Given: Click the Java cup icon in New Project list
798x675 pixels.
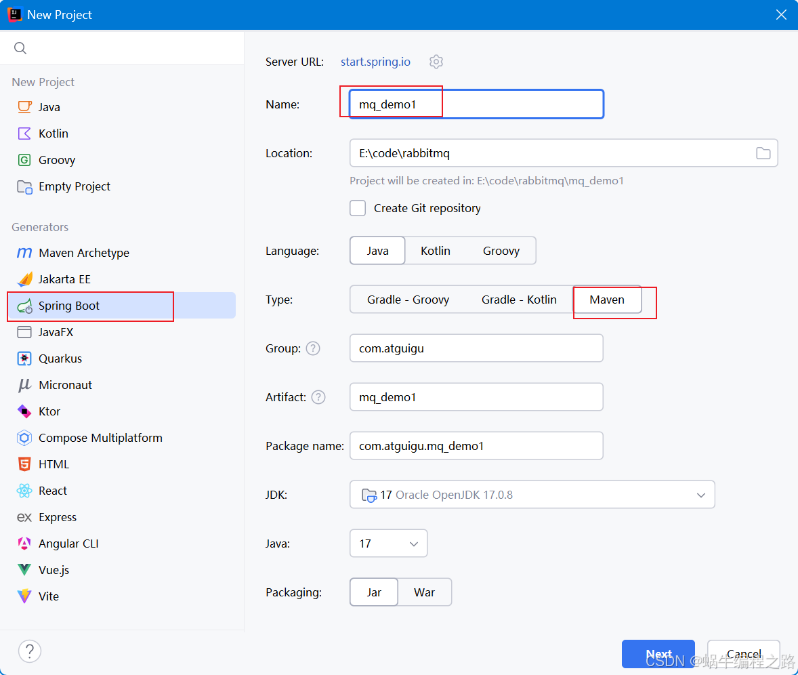Looking at the screenshot, I should tap(24, 107).
